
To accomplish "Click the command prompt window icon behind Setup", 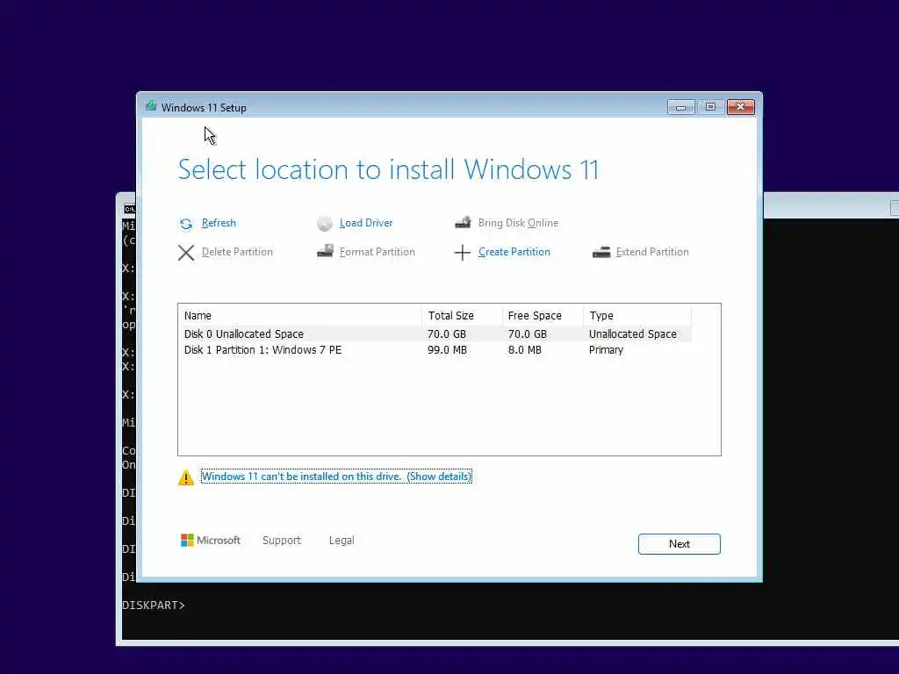I will pos(130,209).
